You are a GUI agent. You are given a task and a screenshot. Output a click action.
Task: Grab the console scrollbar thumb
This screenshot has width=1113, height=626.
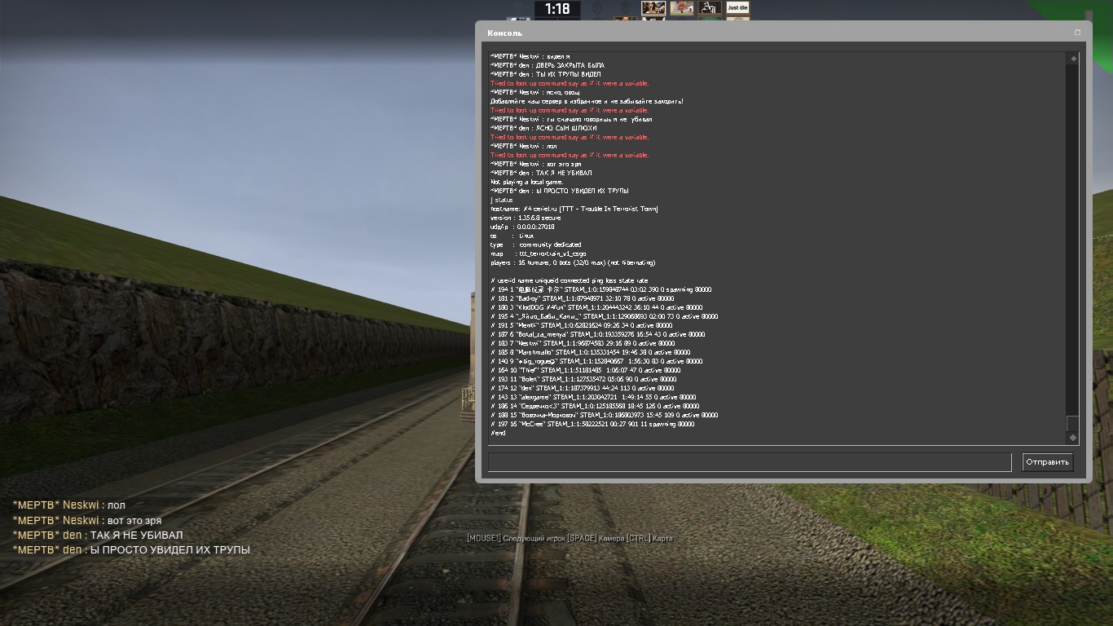[x=1073, y=423]
